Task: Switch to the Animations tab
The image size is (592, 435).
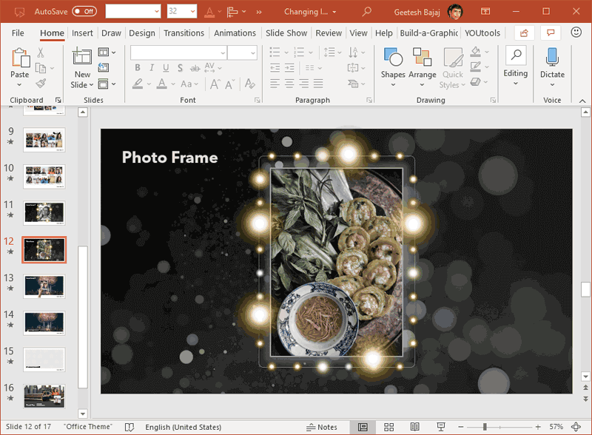Action: pyautogui.click(x=235, y=33)
